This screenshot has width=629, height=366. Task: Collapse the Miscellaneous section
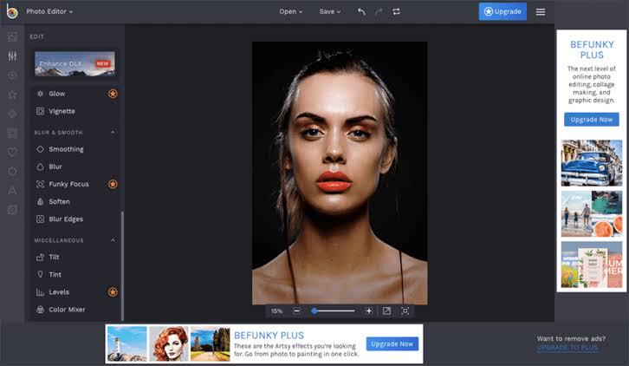point(113,240)
